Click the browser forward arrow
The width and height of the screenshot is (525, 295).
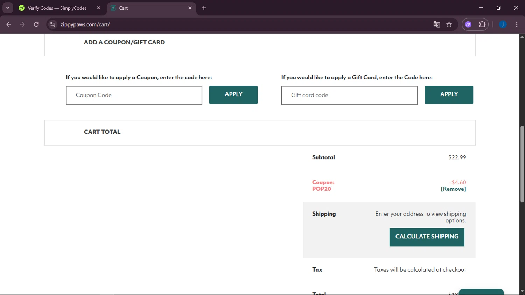22,24
